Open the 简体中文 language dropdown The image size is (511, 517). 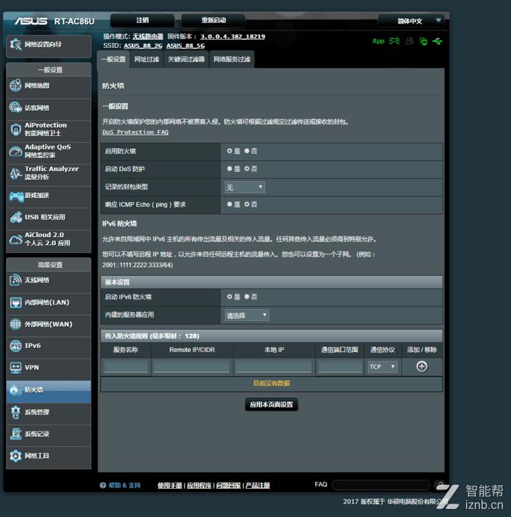tap(411, 21)
